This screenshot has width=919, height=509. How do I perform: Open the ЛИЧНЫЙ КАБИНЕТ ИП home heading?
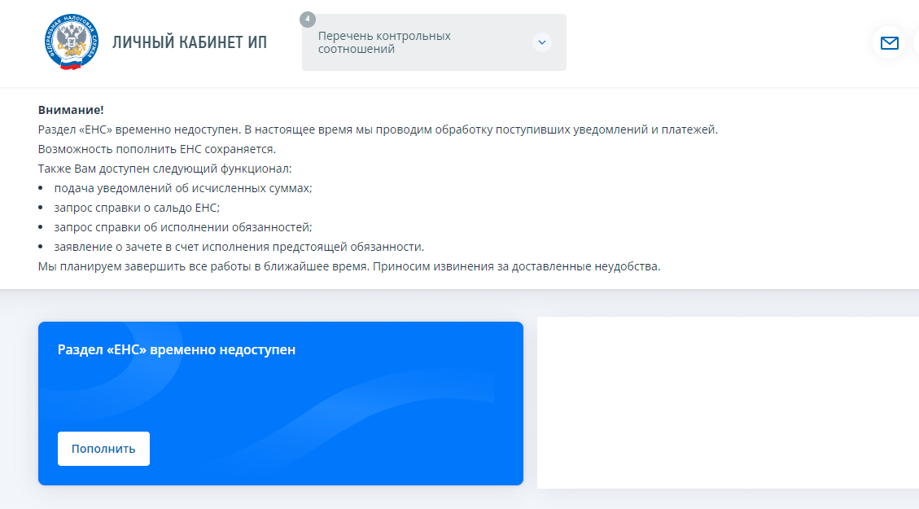(188, 42)
